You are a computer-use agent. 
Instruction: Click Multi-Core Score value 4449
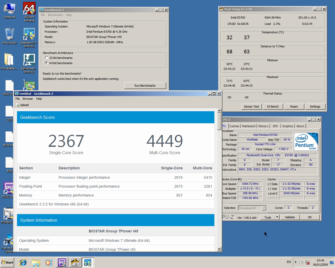pos(165,141)
